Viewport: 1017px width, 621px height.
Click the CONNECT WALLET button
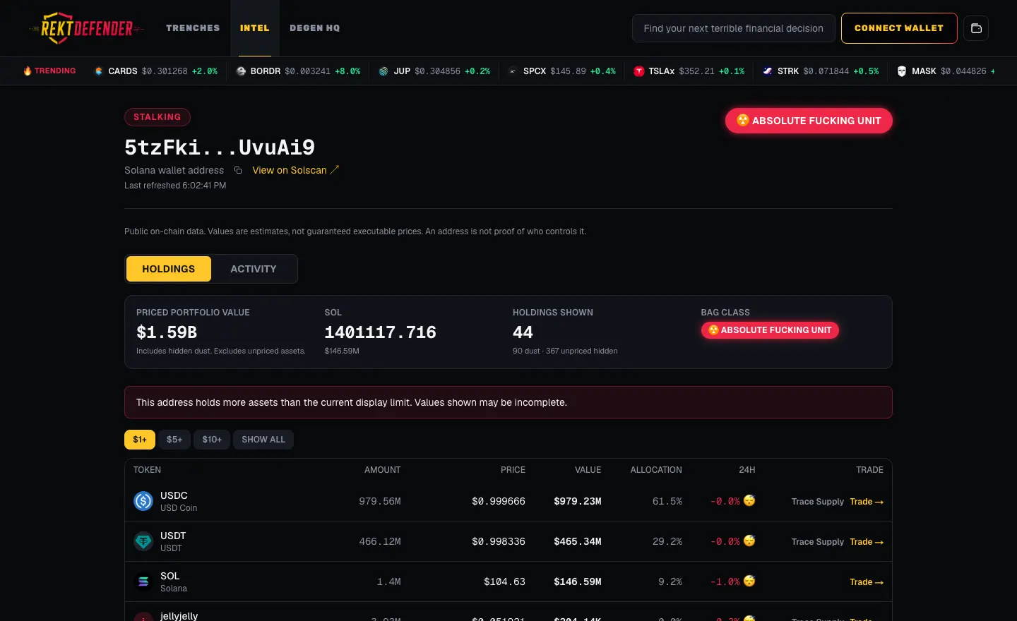click(899, 28)
